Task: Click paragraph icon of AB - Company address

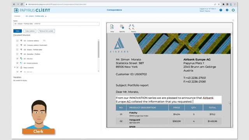Action: point(21,45)
